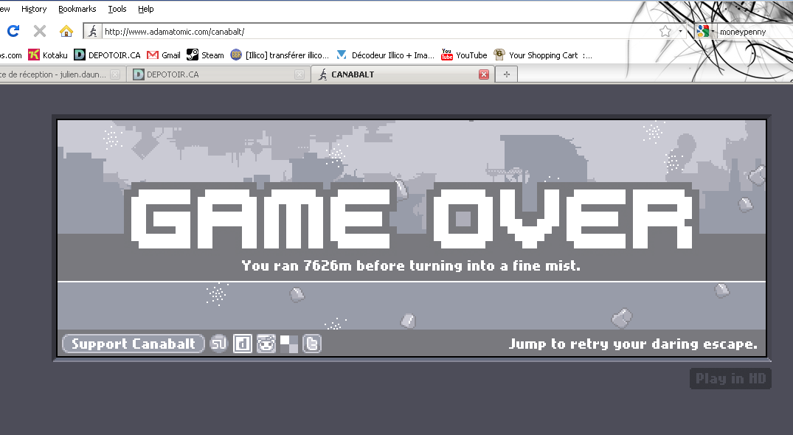Open the History menu
The height and width of the screenshot is (435, 793).
[34, 9]
